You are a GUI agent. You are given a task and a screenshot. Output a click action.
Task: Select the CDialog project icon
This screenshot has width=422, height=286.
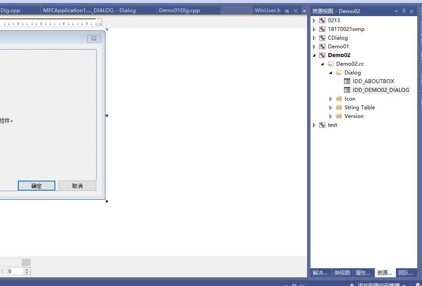[x=322, y=38]
